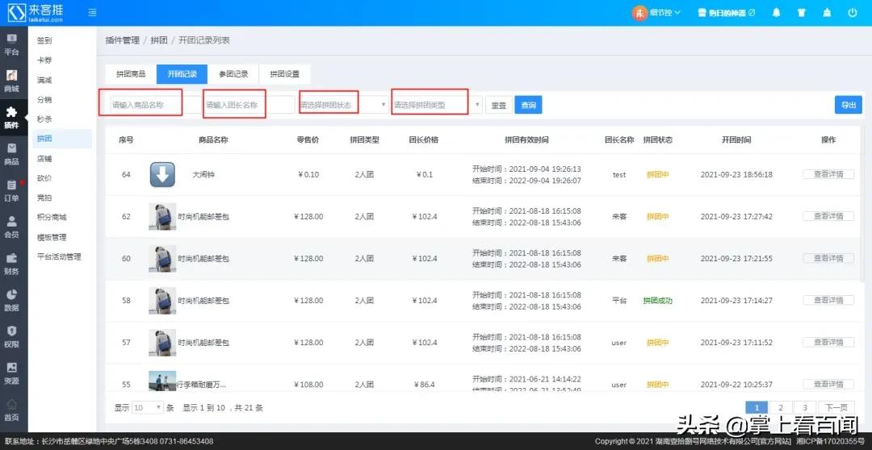
Task: Open 店铺 in the plugin submenu
Action: point(44,159)
